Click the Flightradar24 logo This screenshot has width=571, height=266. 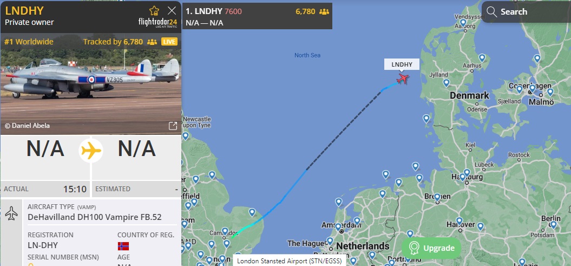point(157,22)
